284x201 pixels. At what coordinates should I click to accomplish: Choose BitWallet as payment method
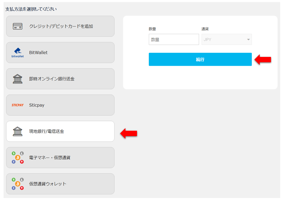(60, 53)
